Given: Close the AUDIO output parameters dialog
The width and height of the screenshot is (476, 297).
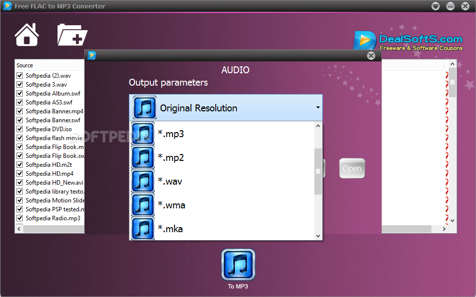Looking at the screenshot, I should tap(371, 56).
